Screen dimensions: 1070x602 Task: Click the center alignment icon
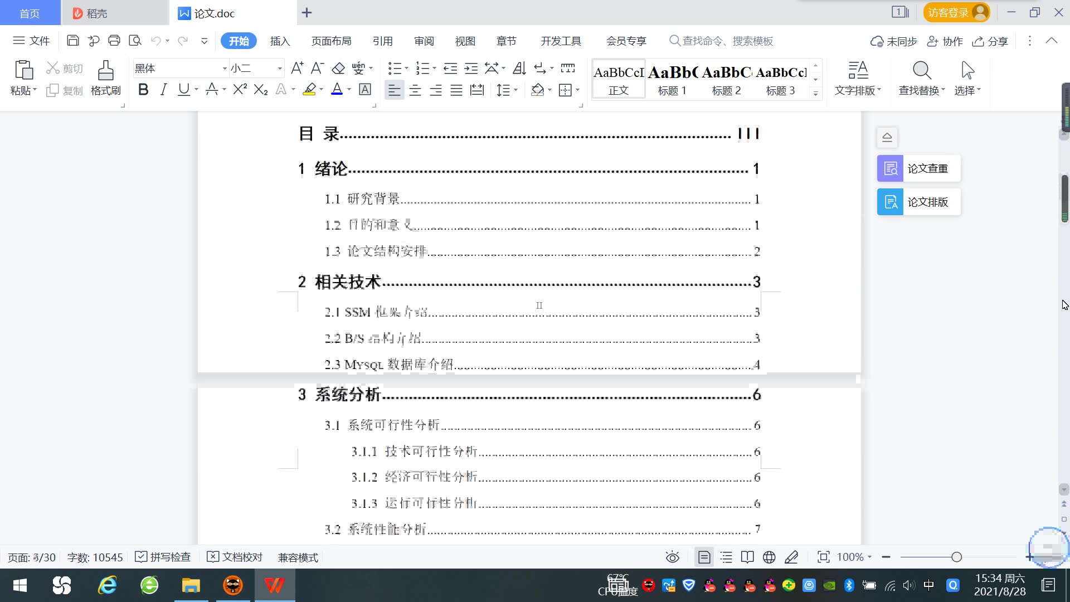tap(415, 90)
